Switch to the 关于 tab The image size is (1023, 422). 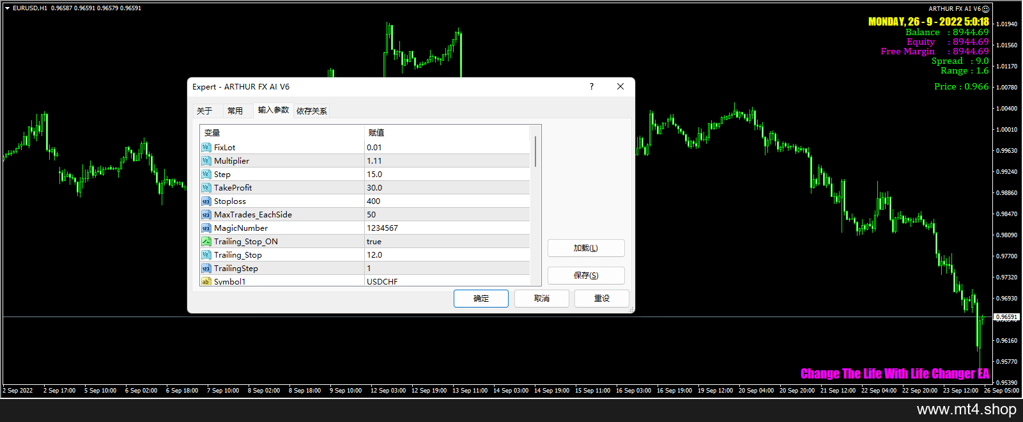point(204,111)
